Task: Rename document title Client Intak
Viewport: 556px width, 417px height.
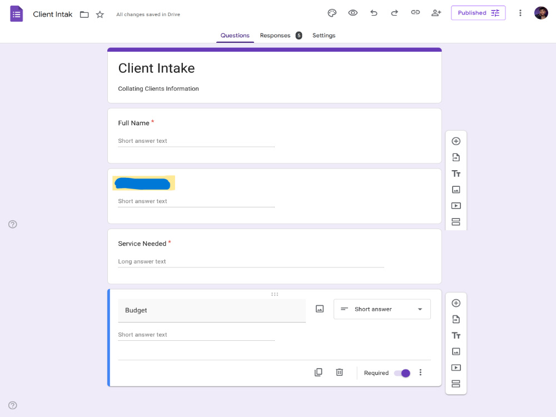Action: (52, 14)
